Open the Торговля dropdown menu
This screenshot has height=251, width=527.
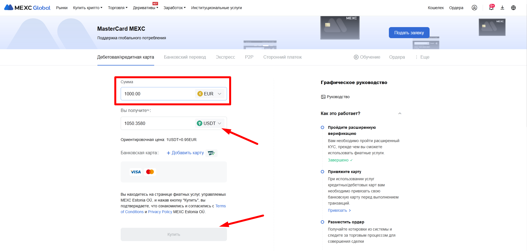[118, 8]
